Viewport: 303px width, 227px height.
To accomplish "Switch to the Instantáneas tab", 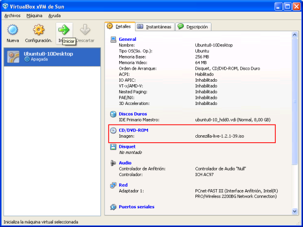I will tap(154, 27).
